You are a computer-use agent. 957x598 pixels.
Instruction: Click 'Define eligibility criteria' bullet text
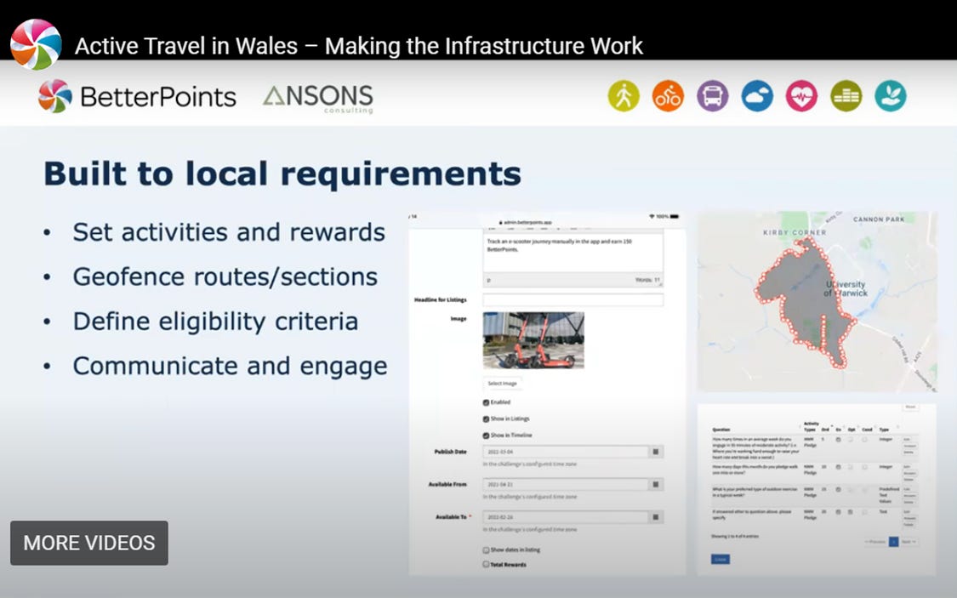pos(215,321)
